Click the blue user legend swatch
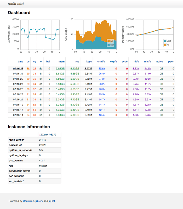The height and width of the screenshot is (209, 183). (108, 45)
